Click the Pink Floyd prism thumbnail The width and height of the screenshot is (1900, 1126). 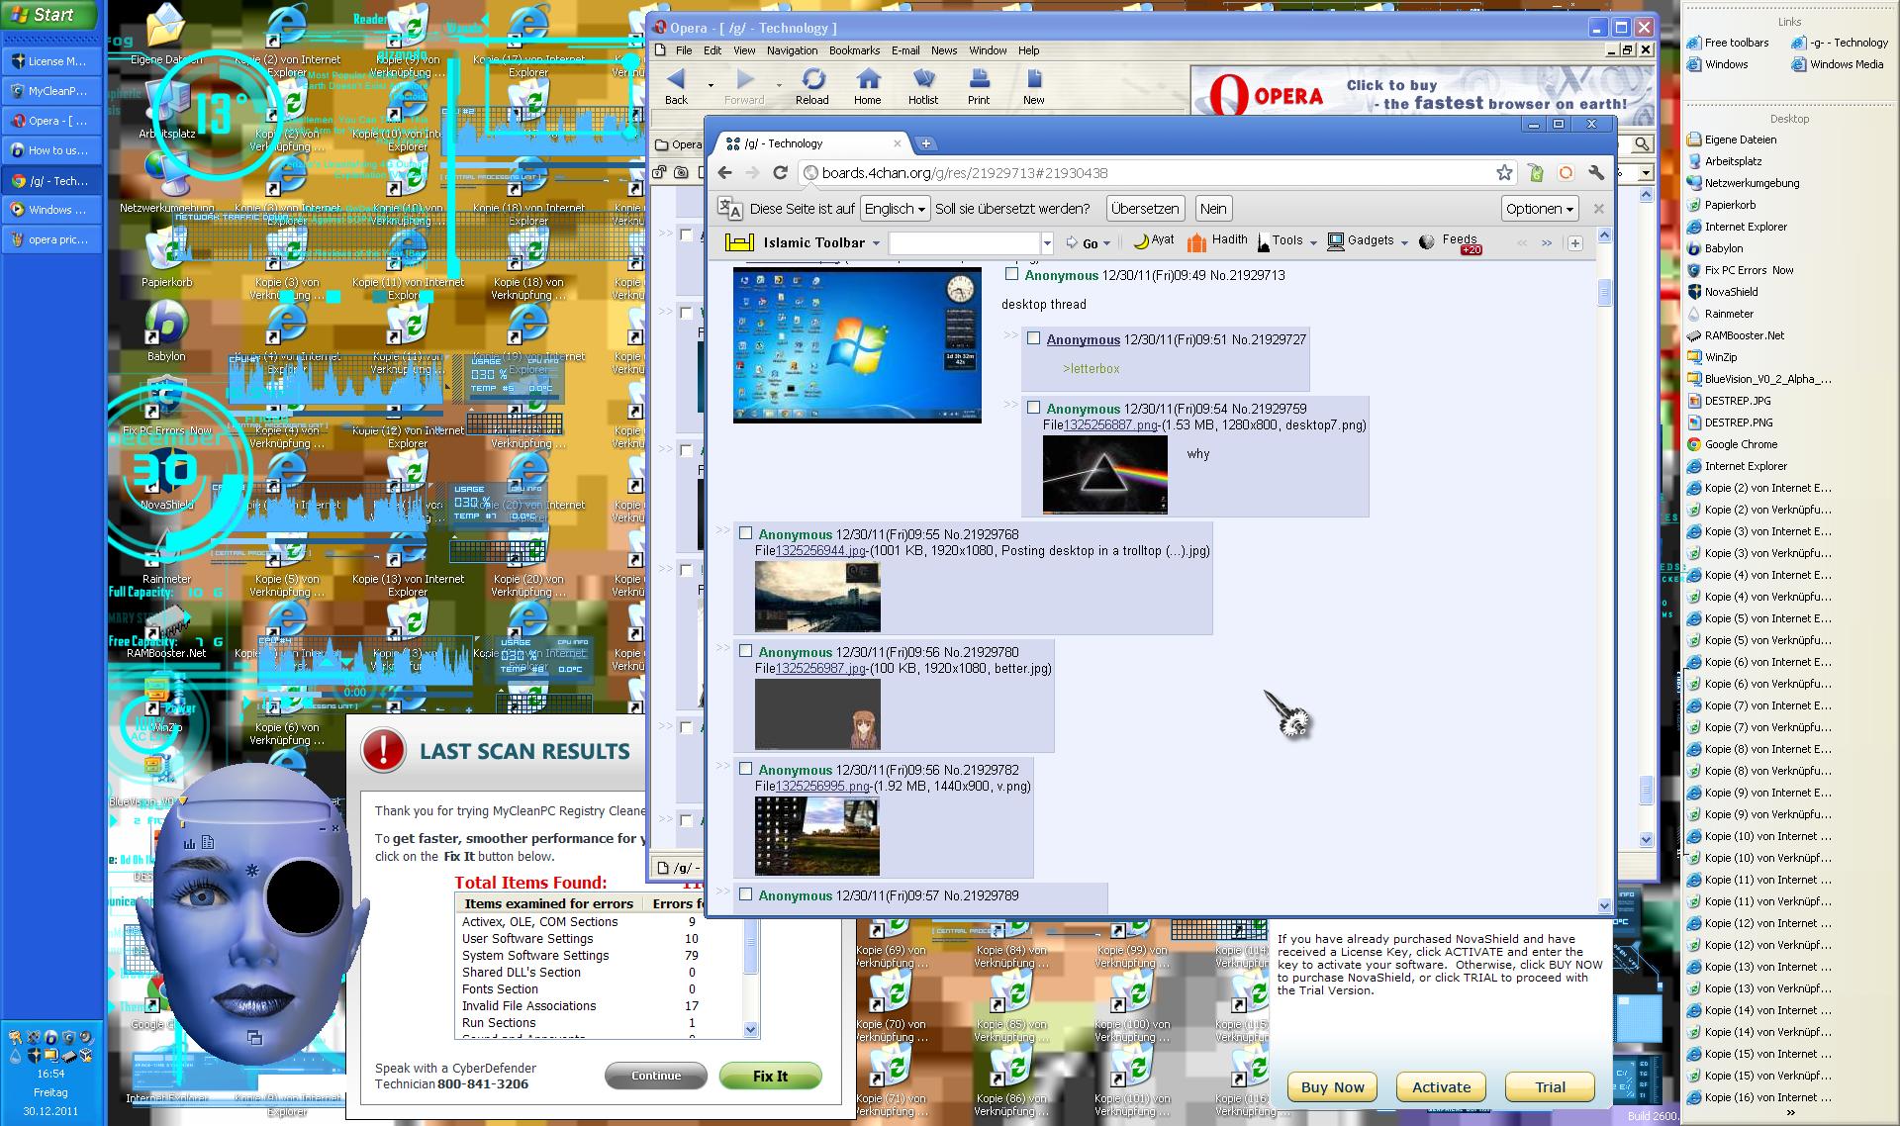1104,475
